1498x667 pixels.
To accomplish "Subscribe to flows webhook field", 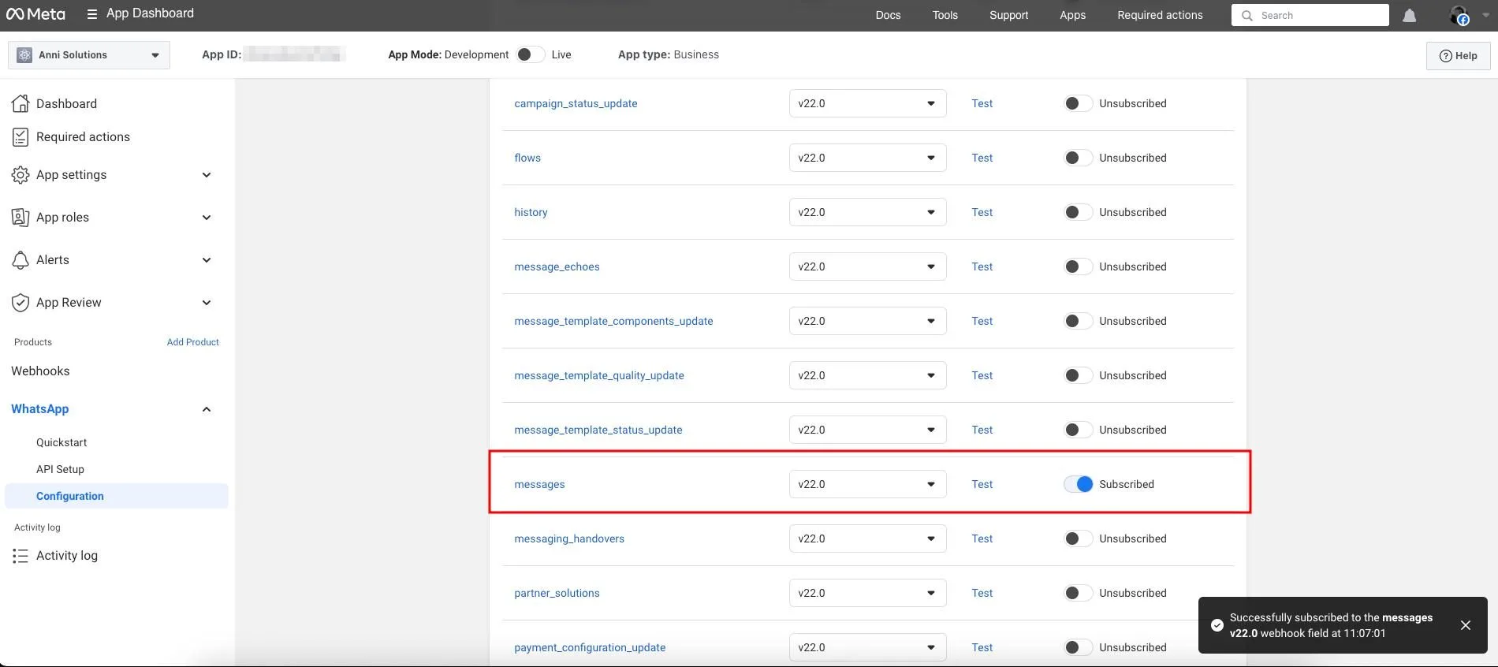I will [x=1078, y=158].
